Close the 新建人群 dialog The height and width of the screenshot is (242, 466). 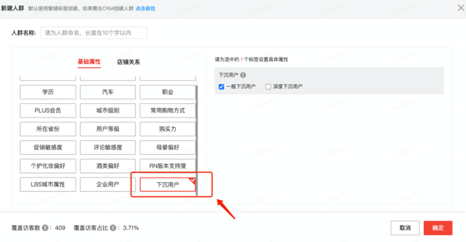pyautogui.click(x=461, y=8)
